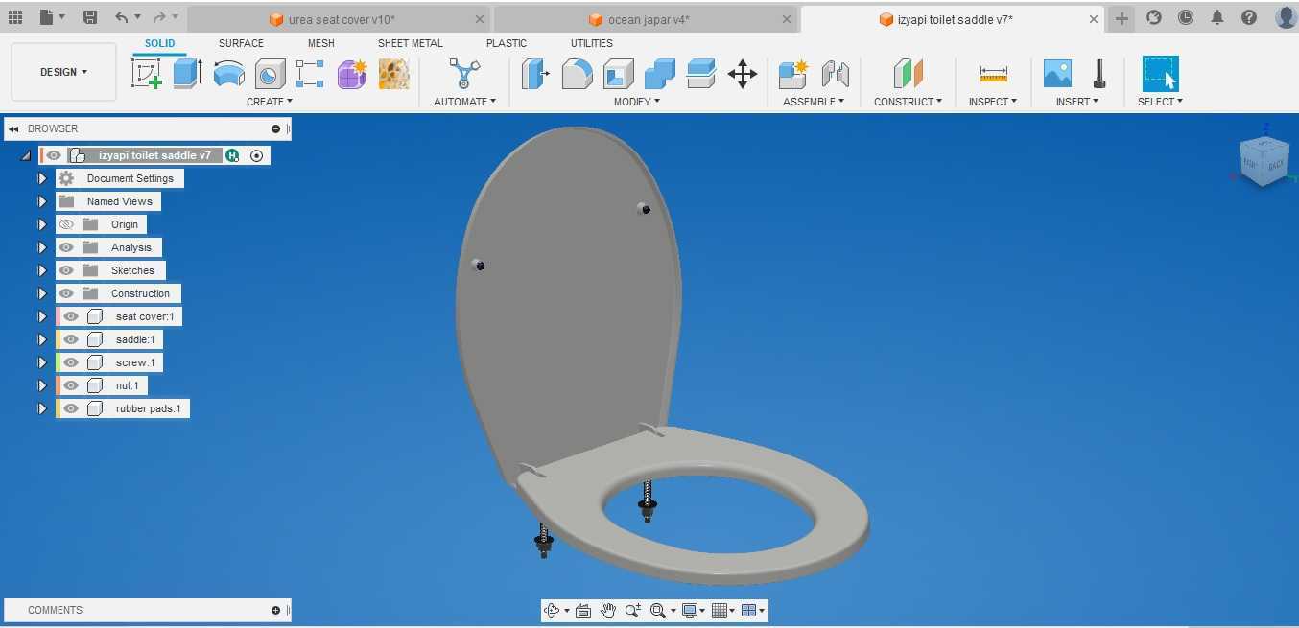Switch to the UTILITIES tab

(x=592, y=43)
